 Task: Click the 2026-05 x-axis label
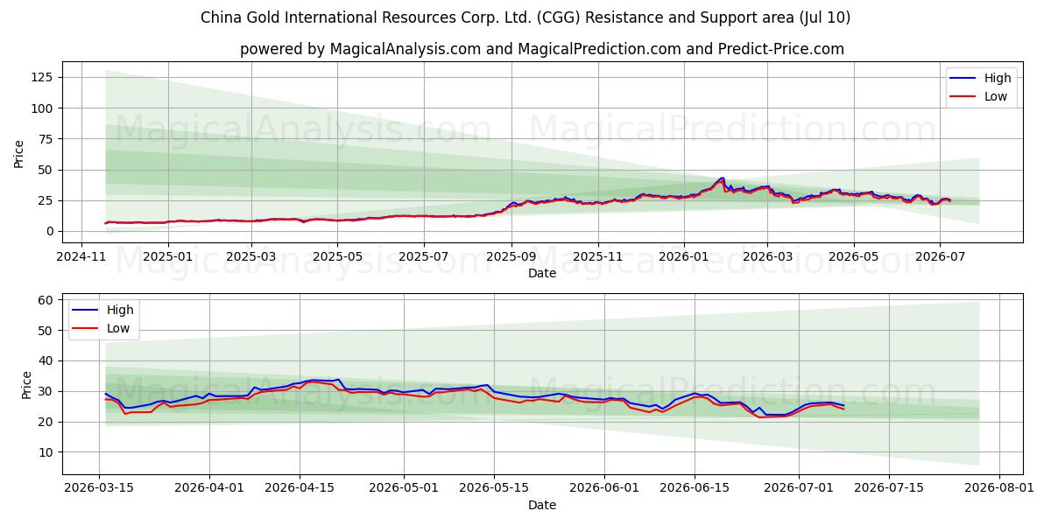854,256
